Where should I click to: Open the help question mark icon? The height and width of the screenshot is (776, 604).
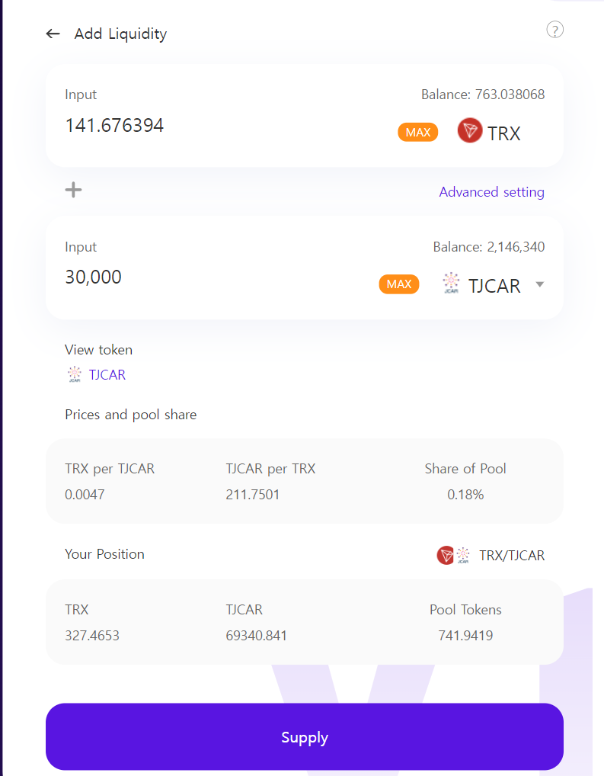pyautogui.click(x=555, y=30)
